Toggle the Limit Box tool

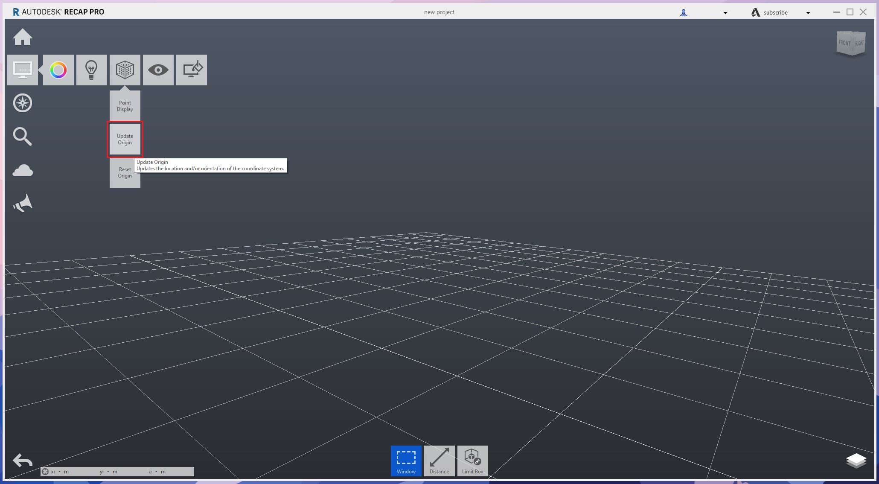tap(472, 461)
